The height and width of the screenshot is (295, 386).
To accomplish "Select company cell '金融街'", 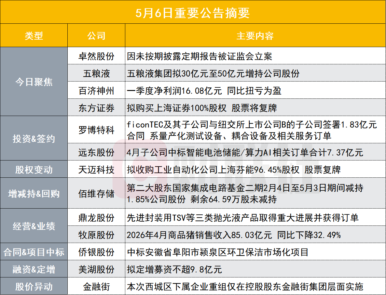I will click(96, 287).
